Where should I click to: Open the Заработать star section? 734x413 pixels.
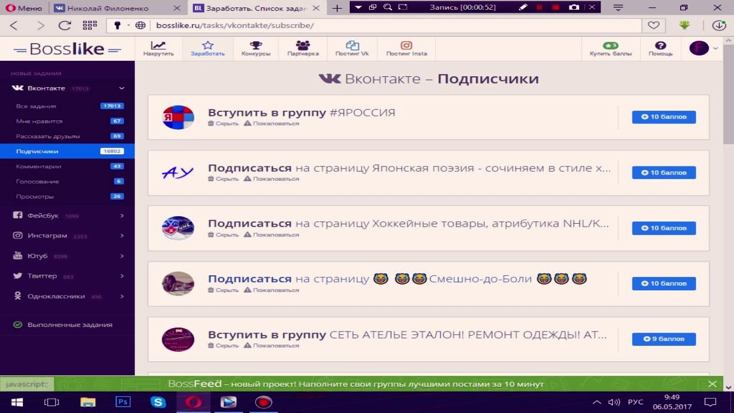[208, 49]
